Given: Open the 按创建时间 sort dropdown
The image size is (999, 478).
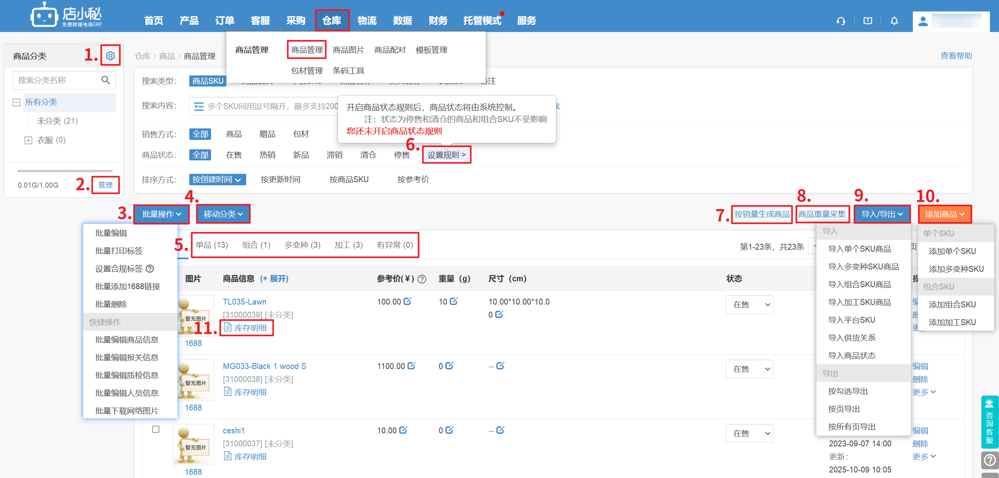Looking at the screenshot, I should tap(217, 180).
